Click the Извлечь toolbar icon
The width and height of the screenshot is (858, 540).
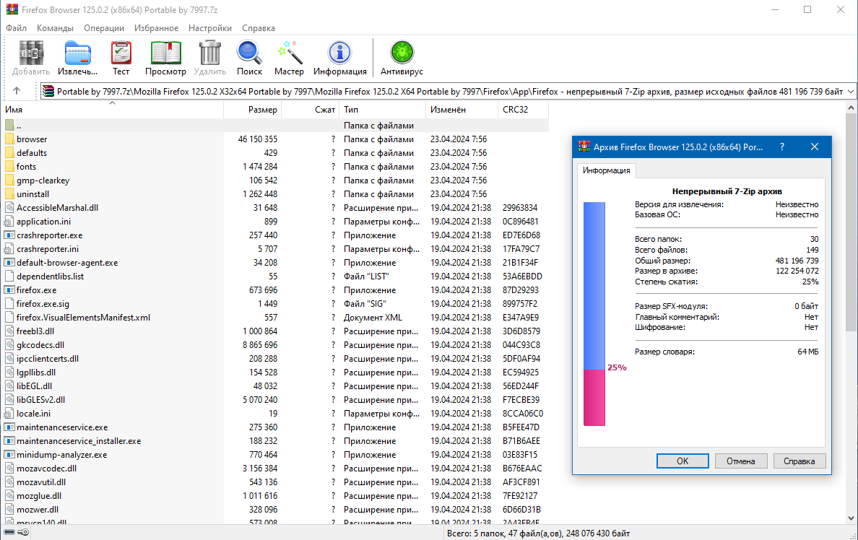[x=78, y=53]
